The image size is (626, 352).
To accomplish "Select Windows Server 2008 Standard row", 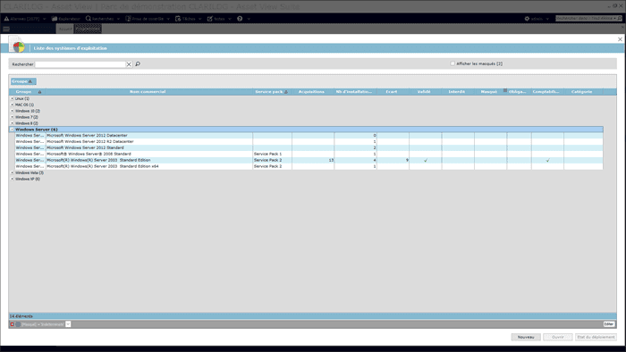I will [309, 154].
